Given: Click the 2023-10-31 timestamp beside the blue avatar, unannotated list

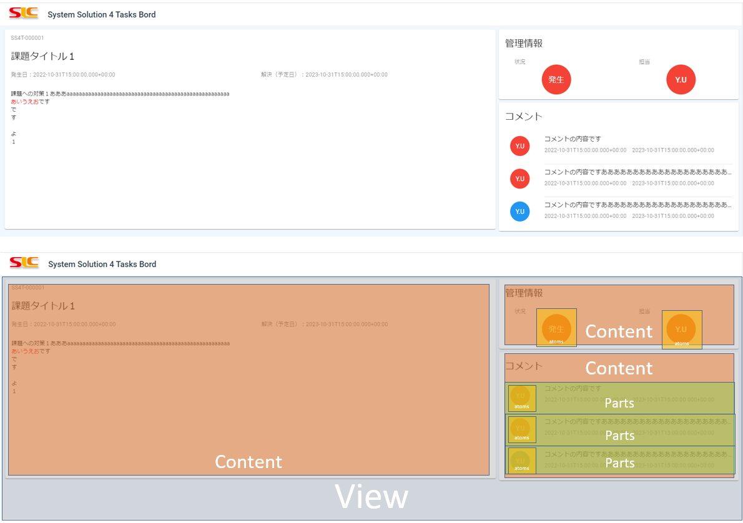Looking at the screenshot, I should tap(673, 216).
